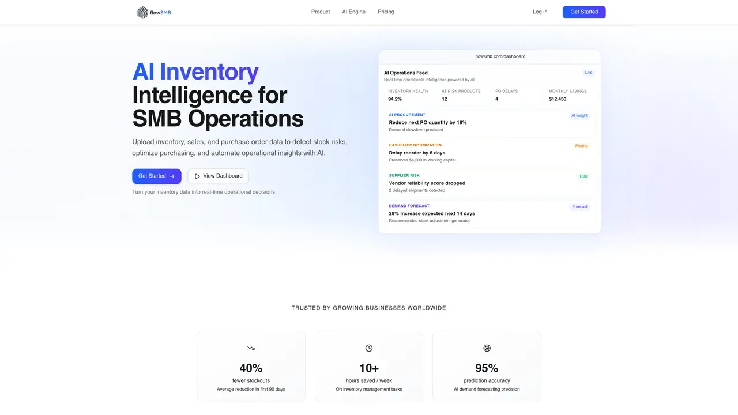Click the Live status badge

[x=589, y=73]
